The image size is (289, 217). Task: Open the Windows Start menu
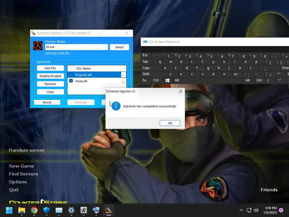pyautogui.click(x=9, y=210)
